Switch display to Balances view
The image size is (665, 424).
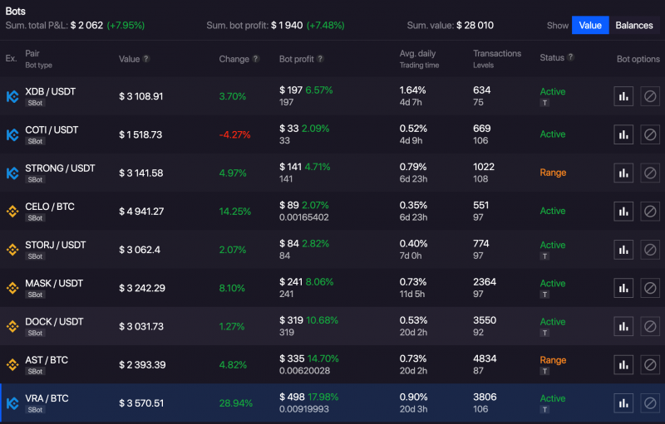(634, 25)
